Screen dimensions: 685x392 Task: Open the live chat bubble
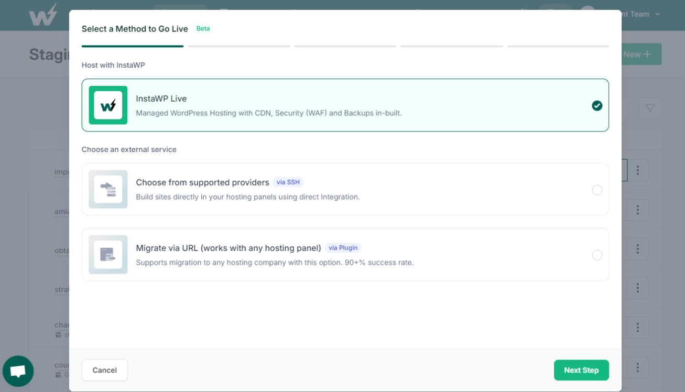tap(18, 371)
